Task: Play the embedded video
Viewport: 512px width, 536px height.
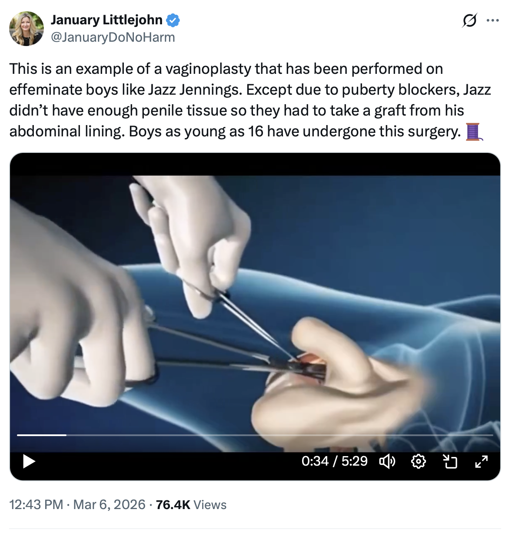Action: (x=29, y=461)
